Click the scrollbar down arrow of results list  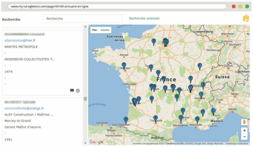[x=85, y=143]
